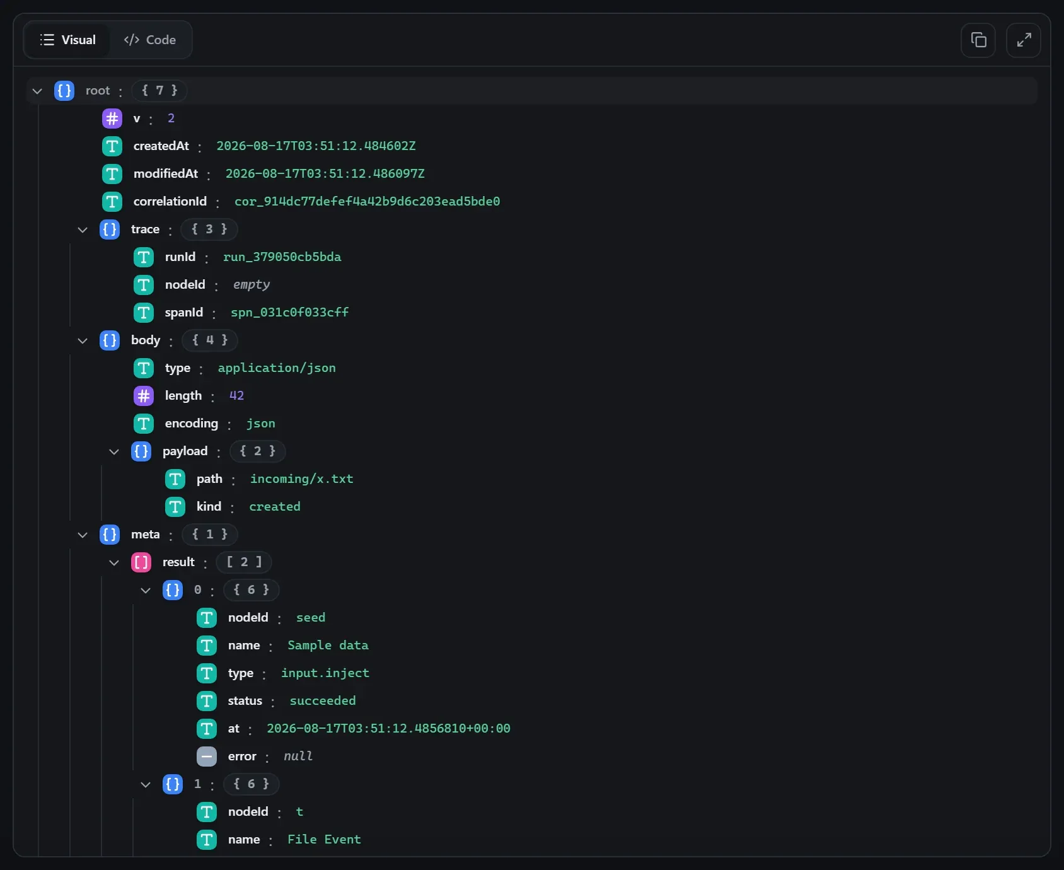Screen dimensions: 1064x870
Task: Select the modifiedAt timestamp value
Action: click(x=325, y=174)
